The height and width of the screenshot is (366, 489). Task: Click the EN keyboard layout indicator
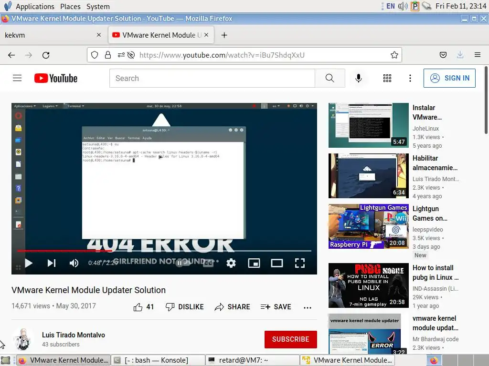[391, 6]
